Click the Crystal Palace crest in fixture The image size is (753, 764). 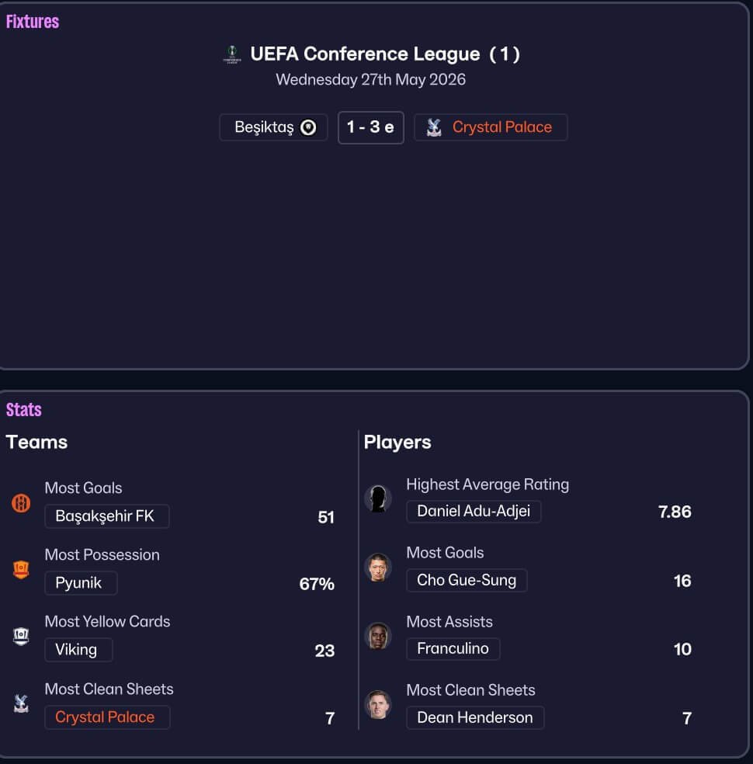434,127
